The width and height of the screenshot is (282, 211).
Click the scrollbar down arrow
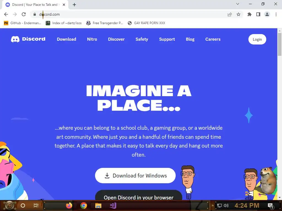point(280,198)
